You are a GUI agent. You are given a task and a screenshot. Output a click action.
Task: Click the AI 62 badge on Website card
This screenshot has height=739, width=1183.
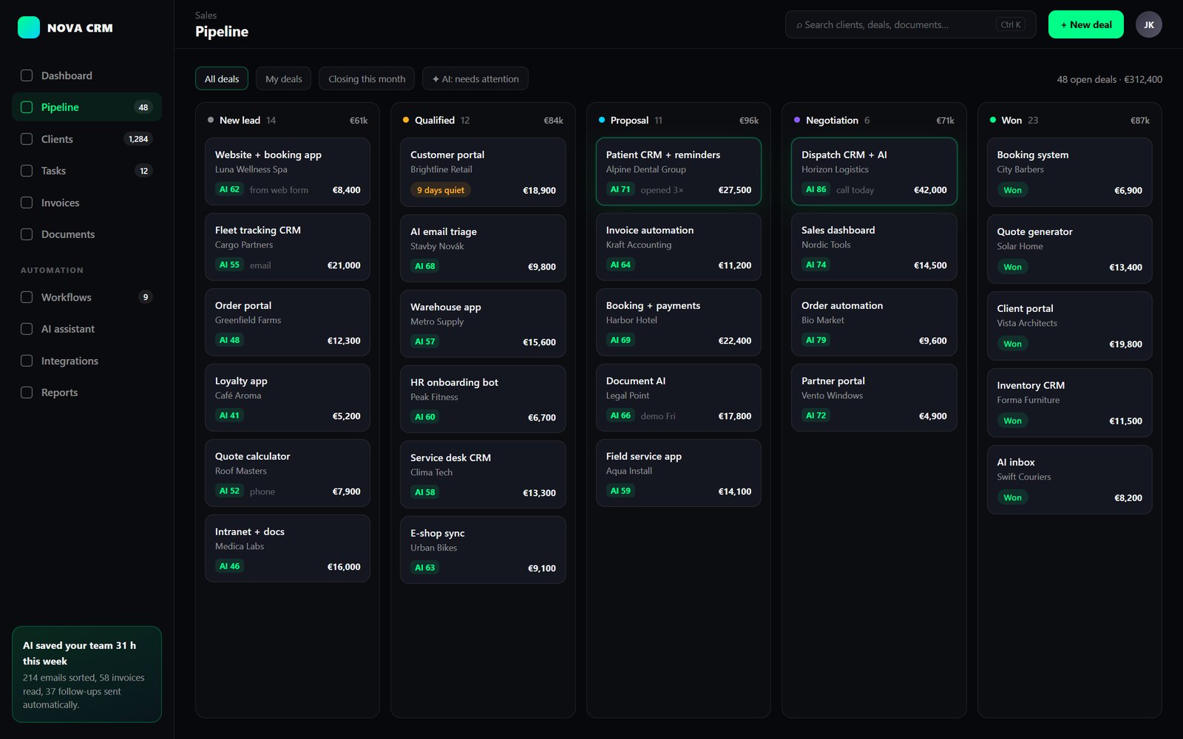(x=229, y=190)
